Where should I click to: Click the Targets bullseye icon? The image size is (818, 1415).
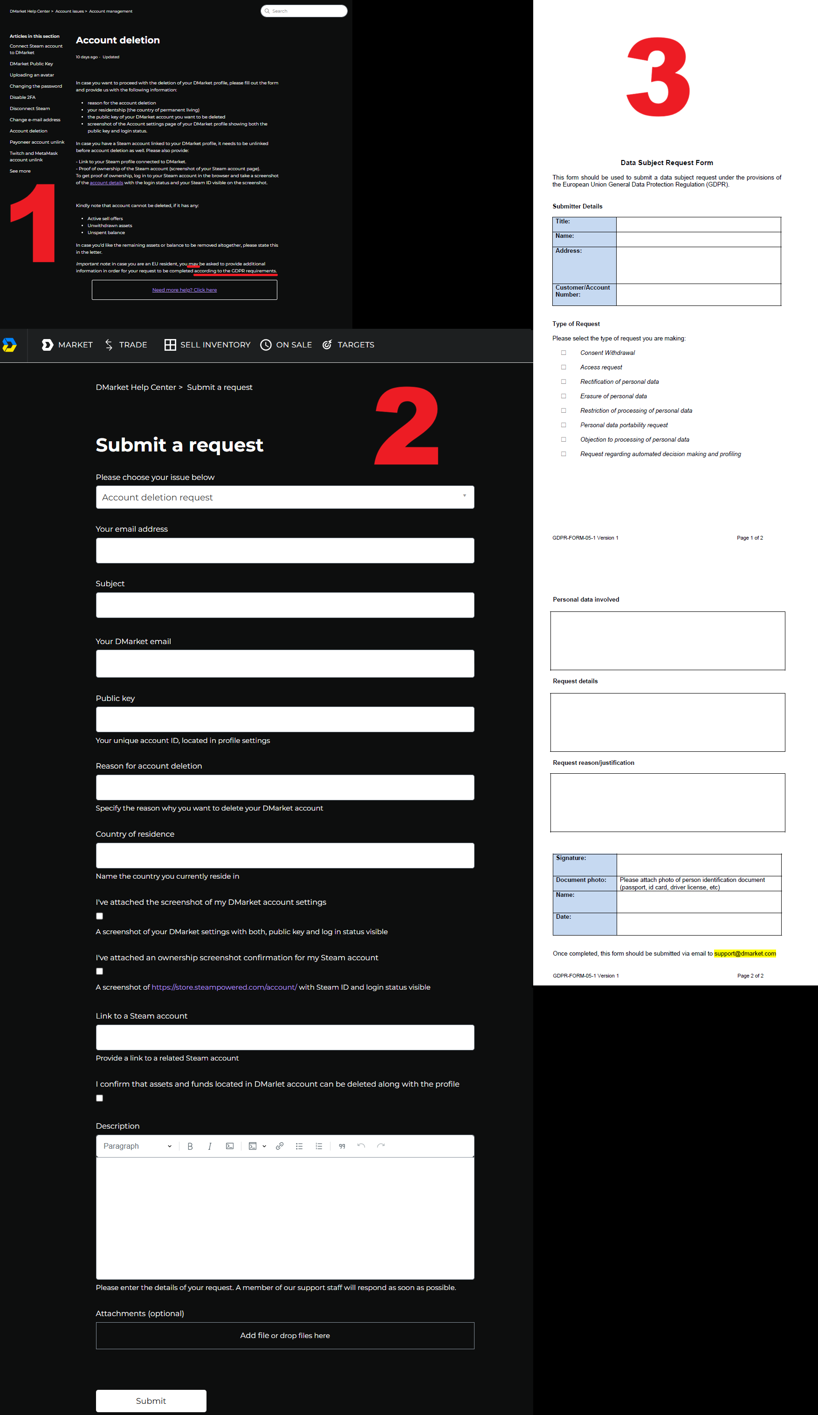point(327,345)
